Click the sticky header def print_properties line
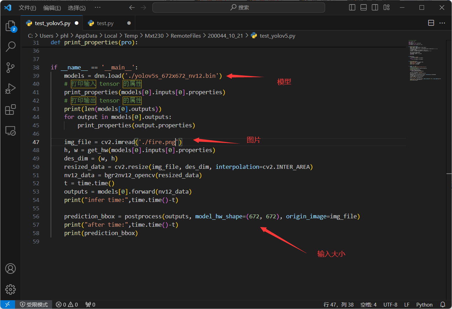452x309 pixels. point(213,43)
